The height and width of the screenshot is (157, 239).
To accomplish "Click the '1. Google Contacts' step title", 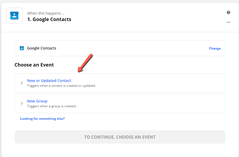I will point(49,19).
